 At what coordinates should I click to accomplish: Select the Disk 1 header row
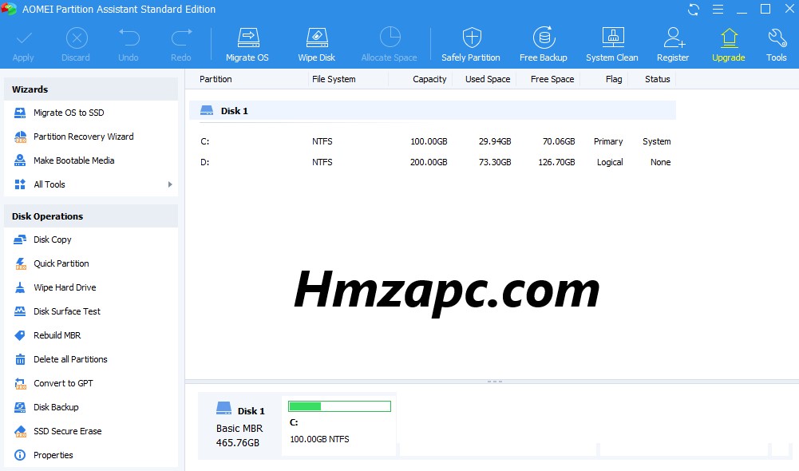[433, 111]
